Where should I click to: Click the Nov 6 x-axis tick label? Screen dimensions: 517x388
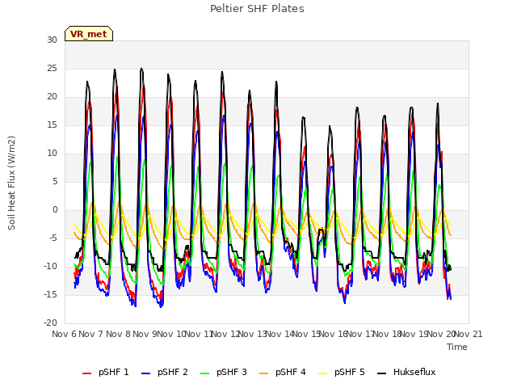64,334
